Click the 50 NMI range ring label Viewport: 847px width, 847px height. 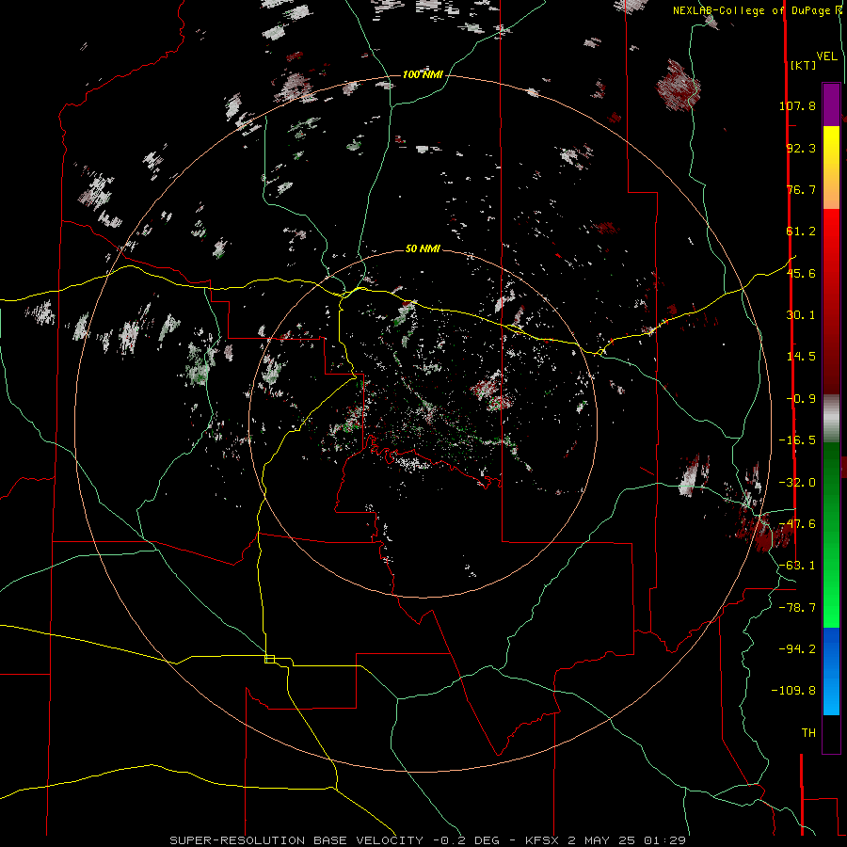[x=423, y=249]
